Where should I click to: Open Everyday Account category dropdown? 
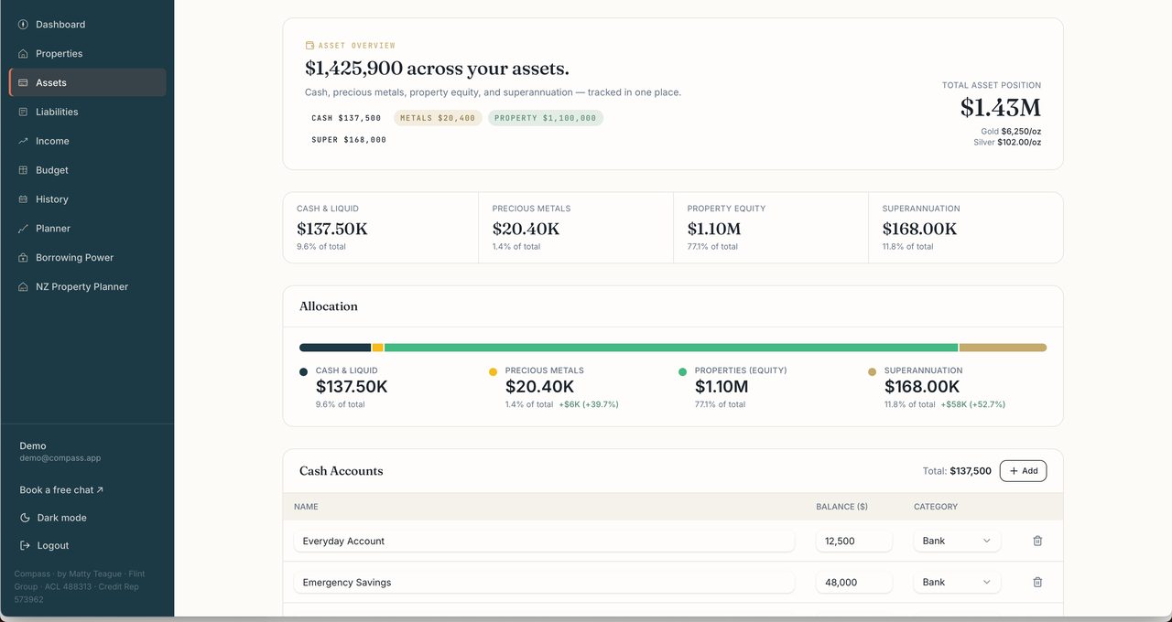(957, 541)
